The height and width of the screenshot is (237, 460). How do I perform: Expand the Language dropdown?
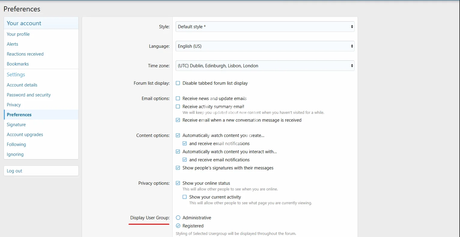(265, 46)
